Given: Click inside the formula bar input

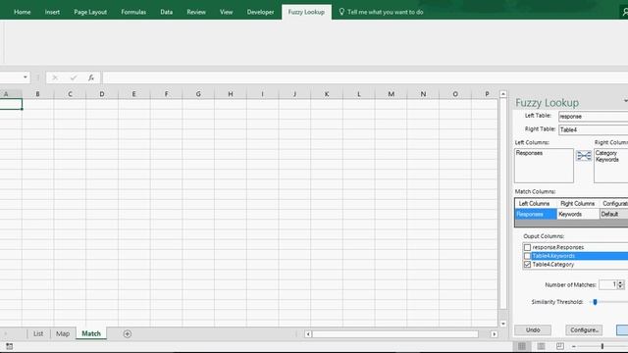Looking at the screenshot, I should [364, 77].
